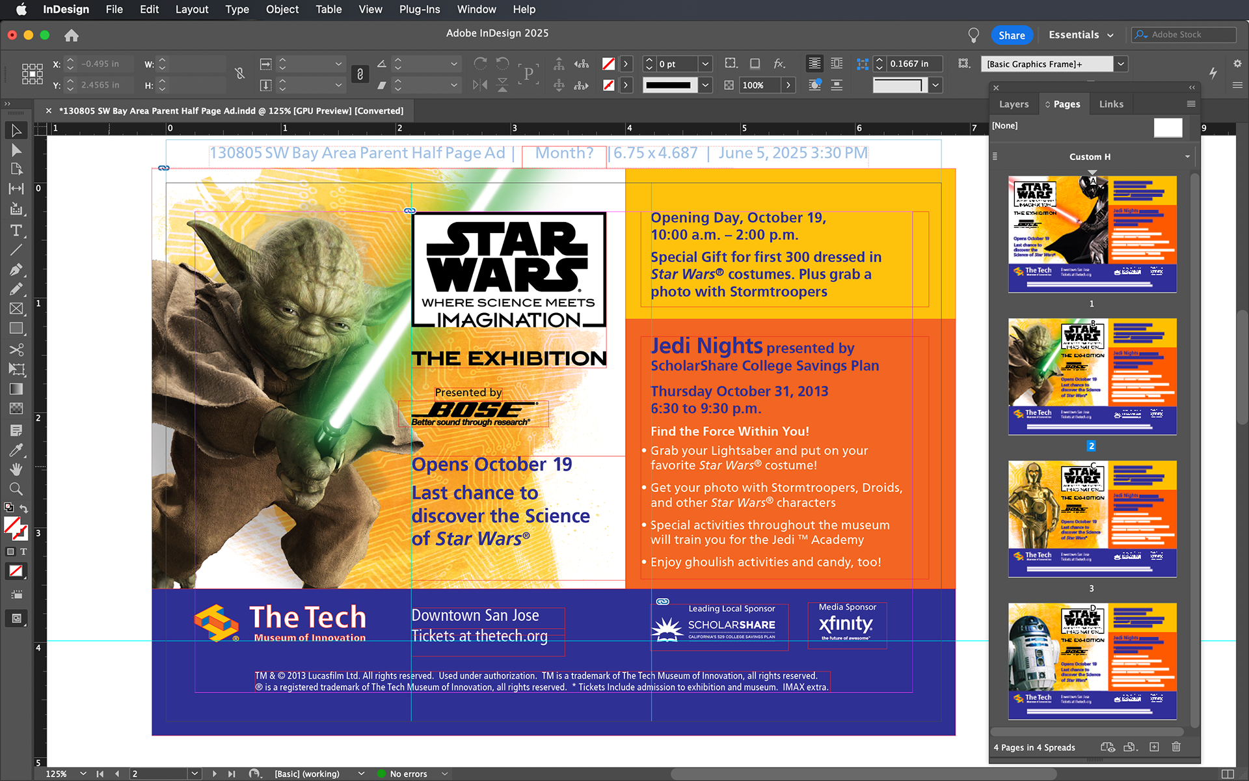Viewport: 1249px width, 781px height.
Task: Switch to the Links tab
Action: pos(1111,104)
